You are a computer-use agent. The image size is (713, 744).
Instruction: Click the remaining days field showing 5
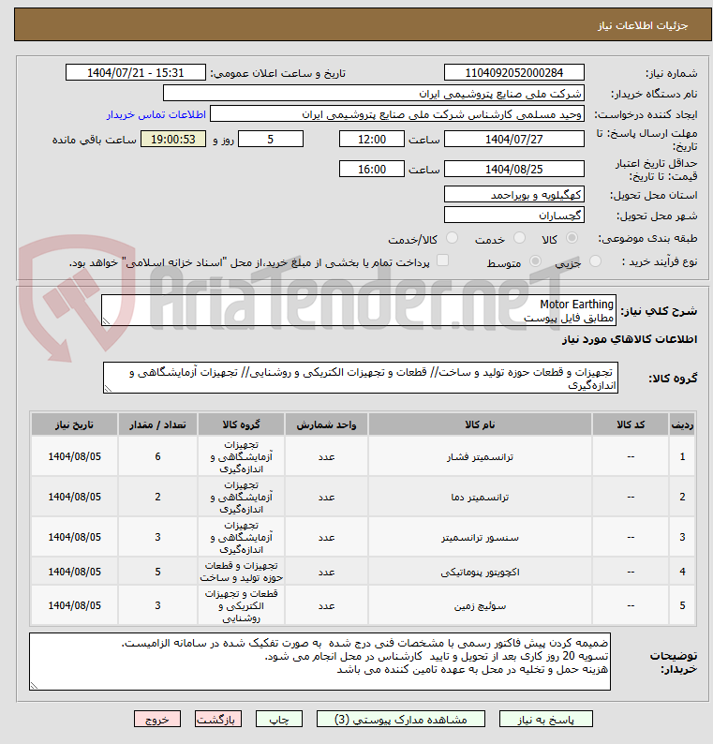point(271,139)
